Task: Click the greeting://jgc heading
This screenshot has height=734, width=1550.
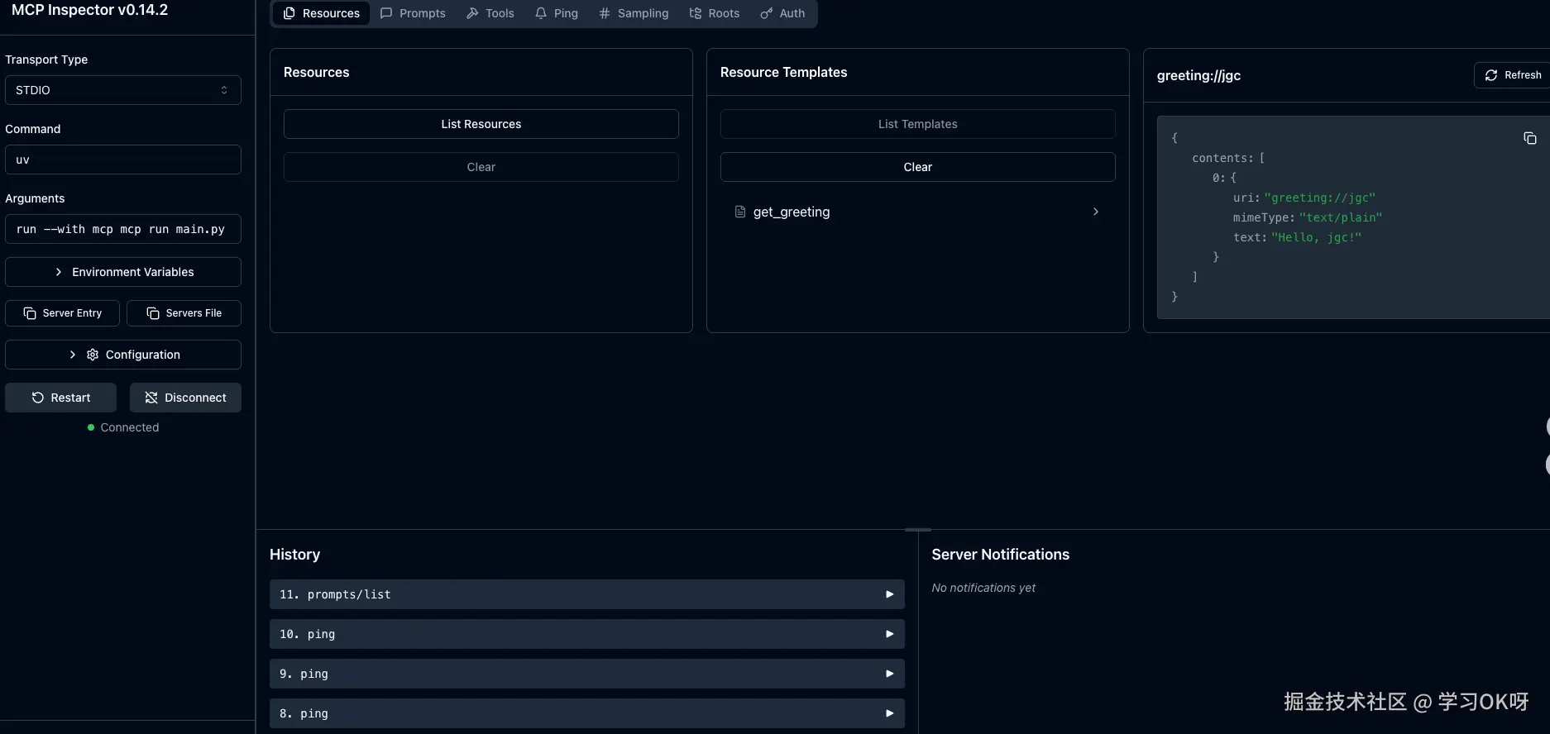Action: (1198, 75)
